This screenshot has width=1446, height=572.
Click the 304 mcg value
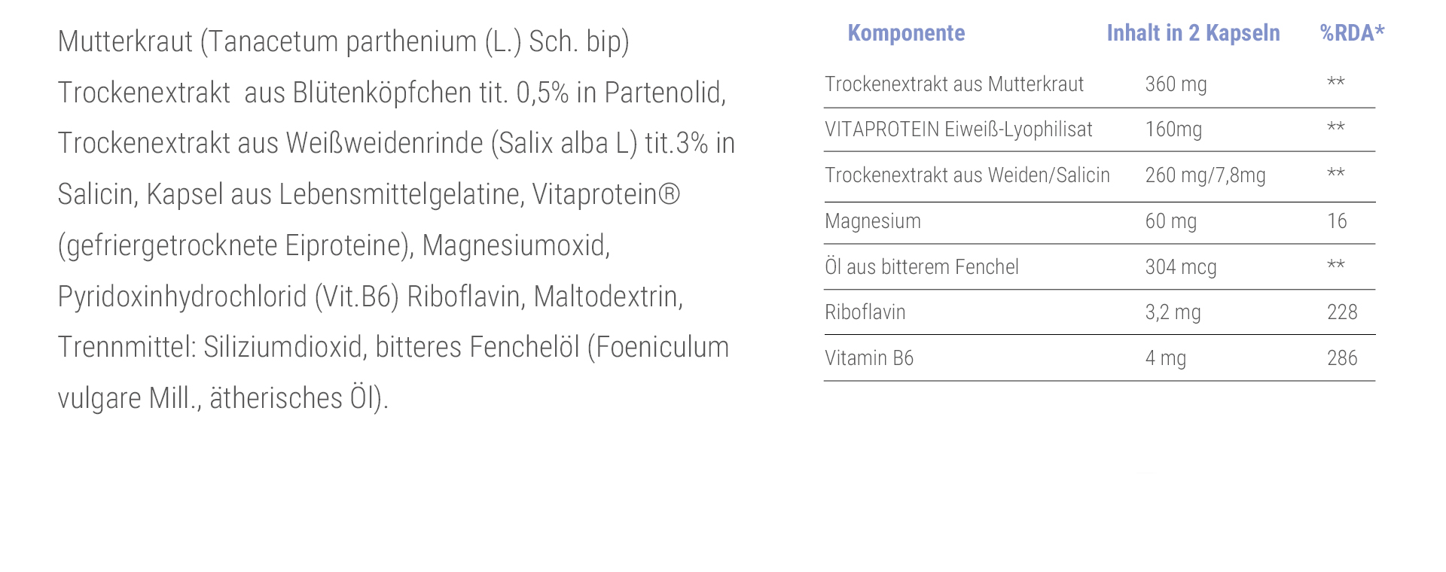tap(1181, 267)
